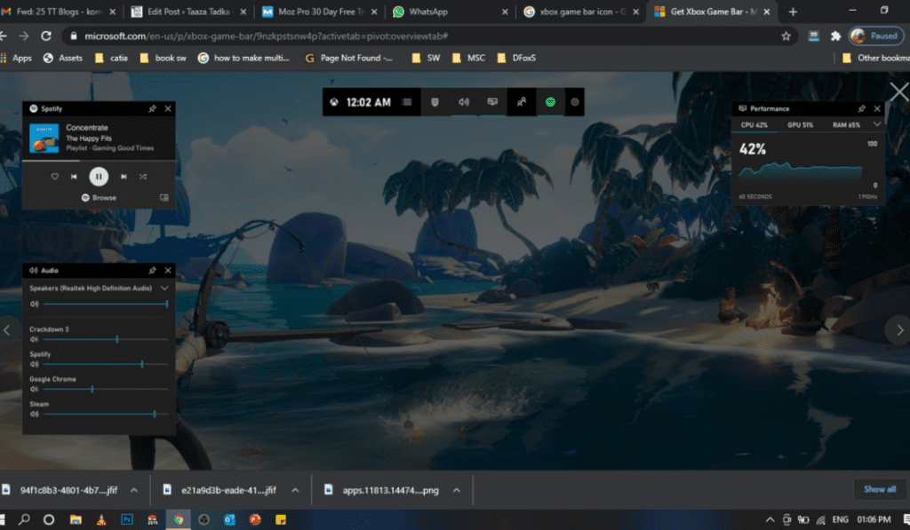This screenshot has width=910, height=530.
Task: Click Show all downloads button
Action: click(879, 489)
